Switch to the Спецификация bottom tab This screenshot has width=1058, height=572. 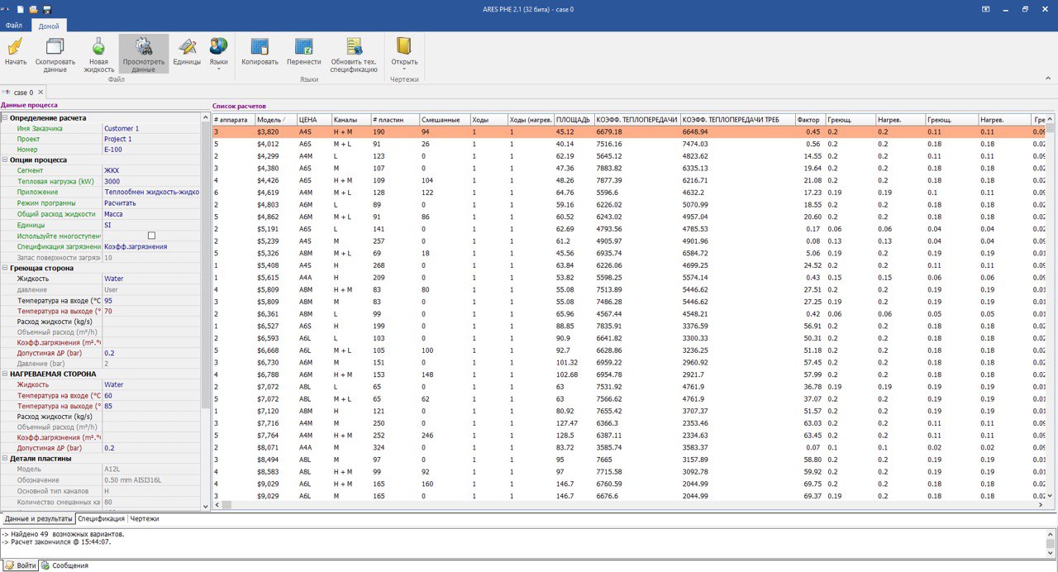click(101, 518)
